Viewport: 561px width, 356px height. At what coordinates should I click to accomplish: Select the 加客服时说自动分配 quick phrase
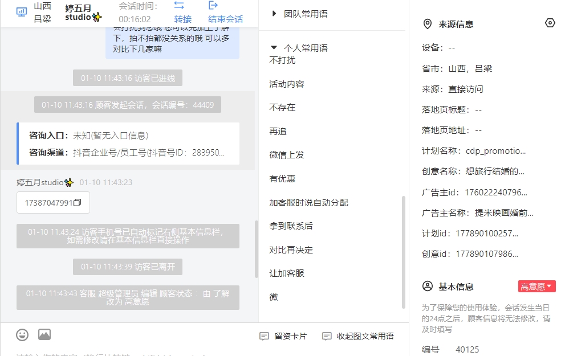click(x=309, y=203)
